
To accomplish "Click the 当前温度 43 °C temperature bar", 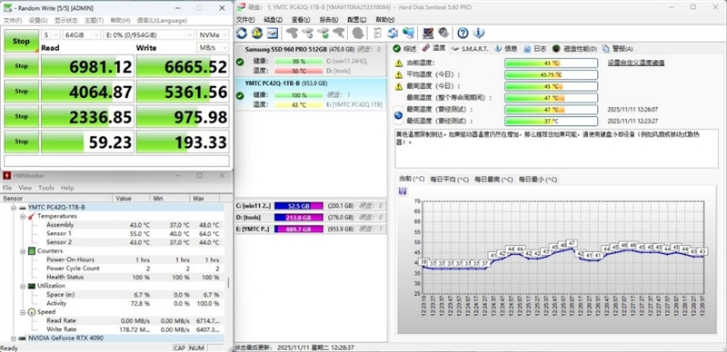I will coord(551,63).
